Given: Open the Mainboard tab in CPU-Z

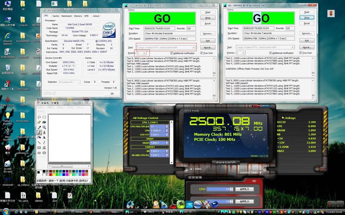Looking at the screenshot, I should coord(66,16).
